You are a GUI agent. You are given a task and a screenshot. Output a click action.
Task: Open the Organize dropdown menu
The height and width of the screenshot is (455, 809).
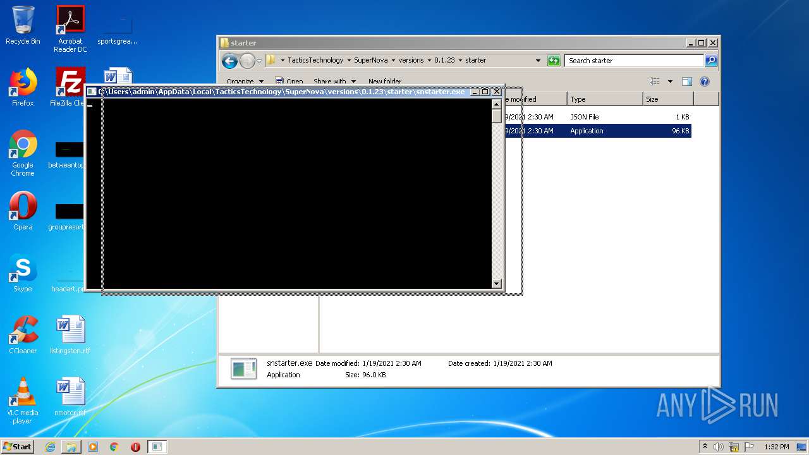(x=245, y=82)
